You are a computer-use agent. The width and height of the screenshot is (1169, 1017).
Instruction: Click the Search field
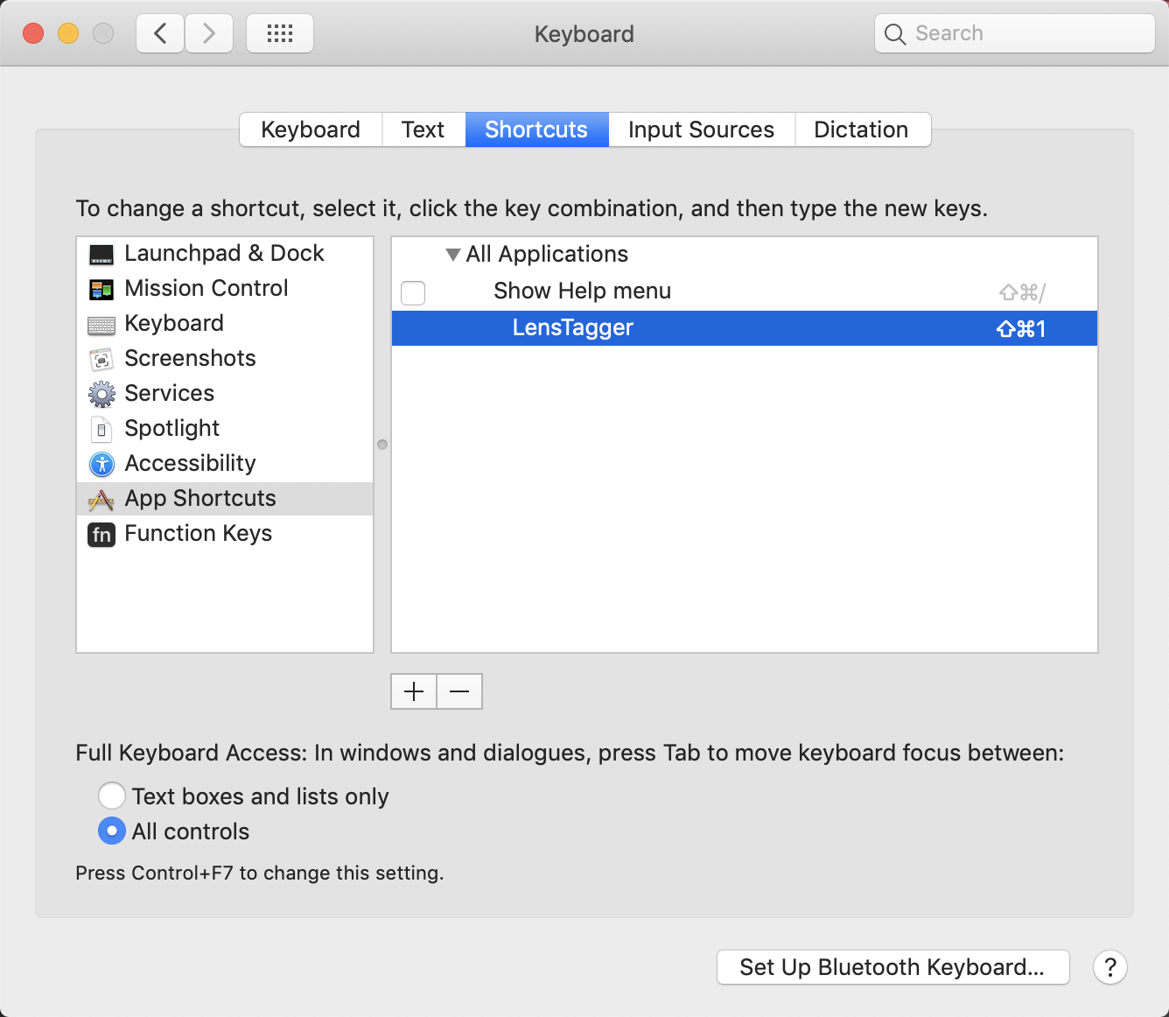(x=1015, y=33)
